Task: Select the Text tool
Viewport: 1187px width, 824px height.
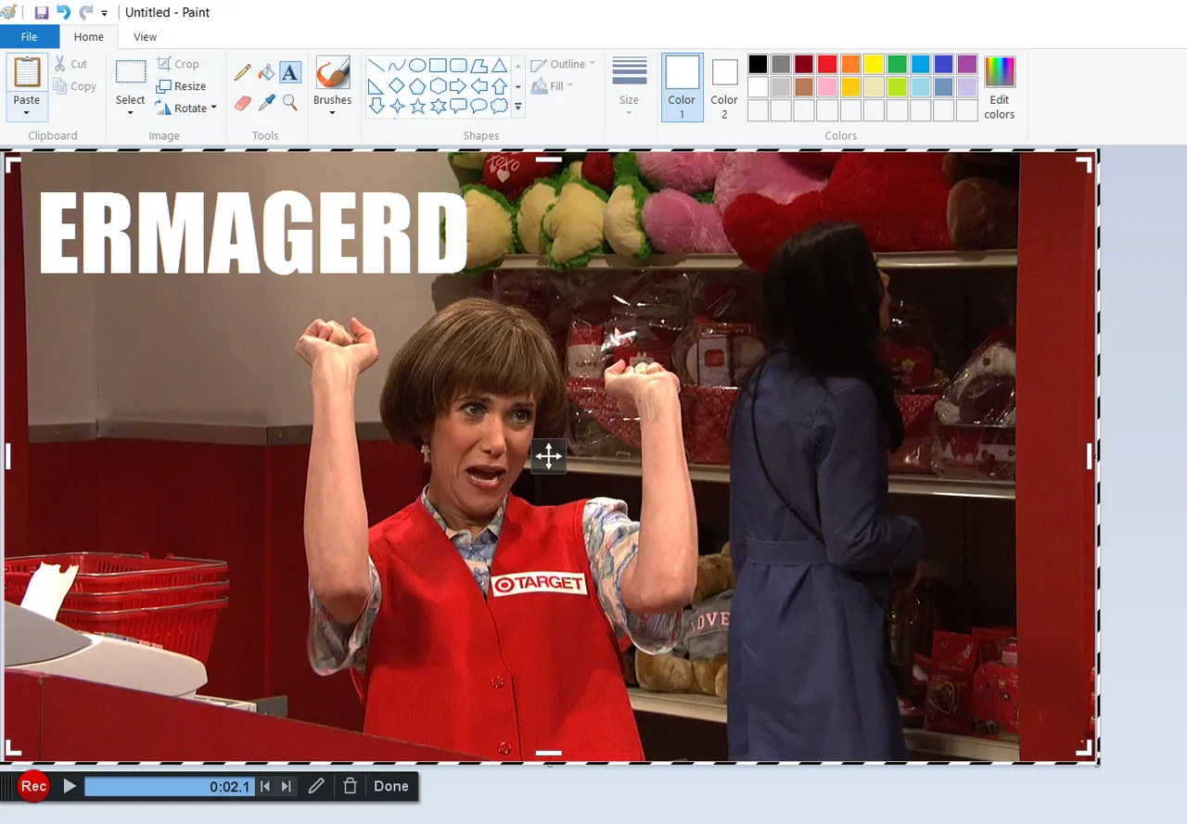Action: (x=290, y=72)
